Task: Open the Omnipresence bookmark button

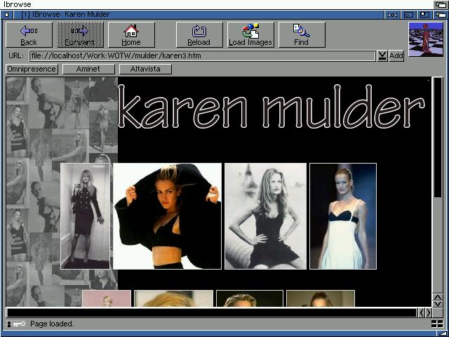Action: 32,69
